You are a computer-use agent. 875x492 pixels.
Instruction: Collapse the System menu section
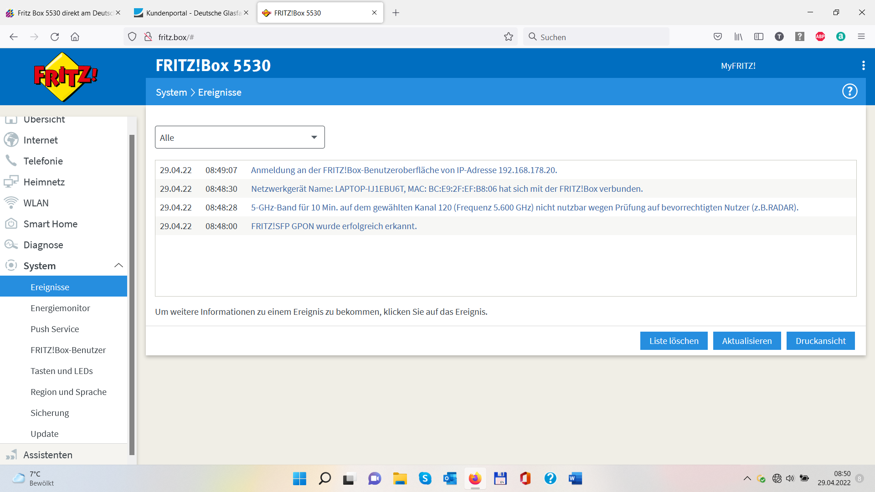tap(118, 266)
